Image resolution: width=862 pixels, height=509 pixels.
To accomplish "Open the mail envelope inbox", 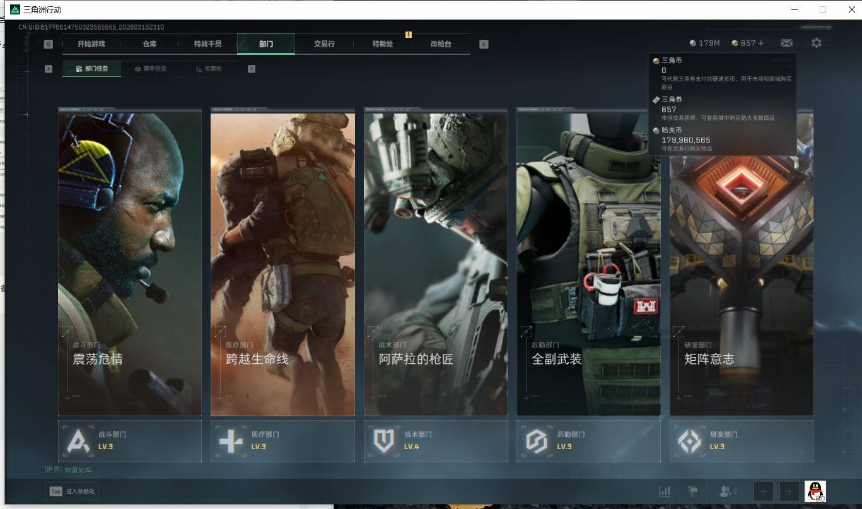I will click(x=786, y=43).
